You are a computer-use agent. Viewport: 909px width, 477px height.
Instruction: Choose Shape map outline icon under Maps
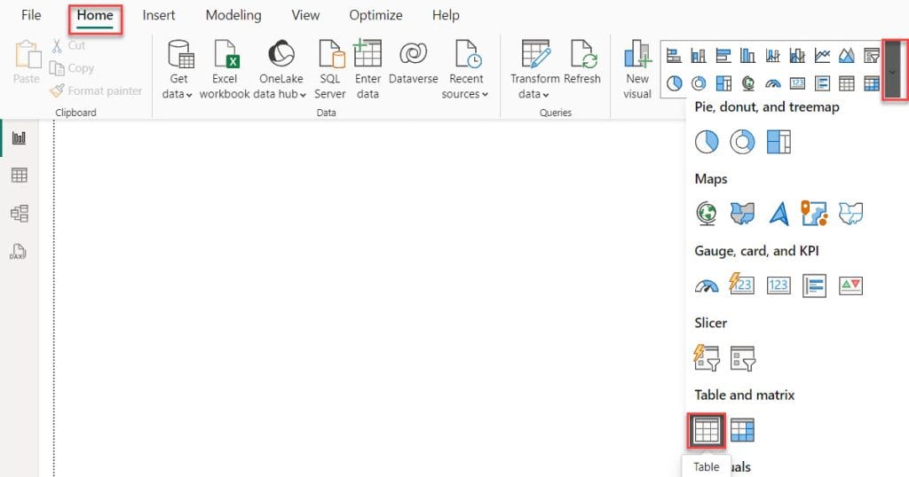(x=850, y=214)
